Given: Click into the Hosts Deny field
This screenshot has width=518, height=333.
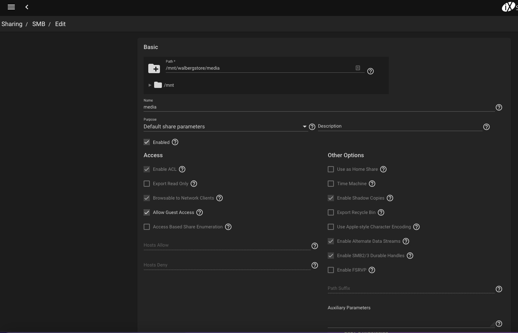Looking at the screenshot, I should pyautogui.click(x=227, y=265).
